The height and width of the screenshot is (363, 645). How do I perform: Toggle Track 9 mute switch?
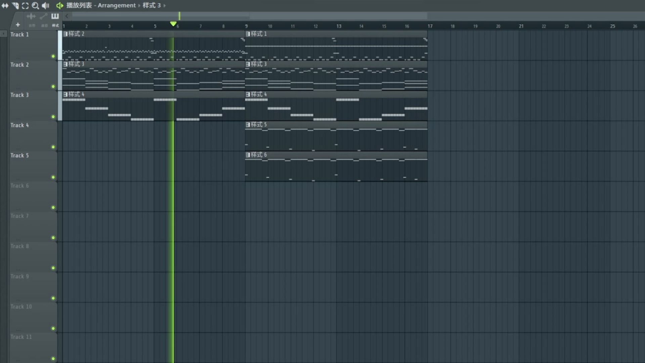(x=53, y=298)
